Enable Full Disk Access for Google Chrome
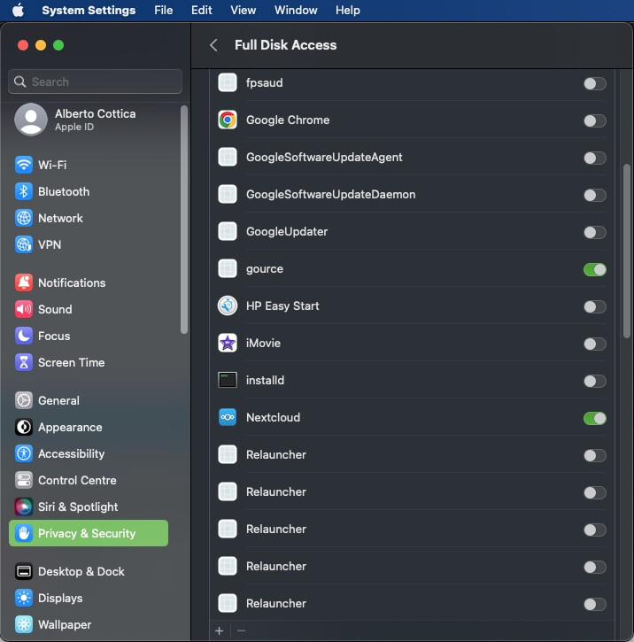 (x=594, y=120)
